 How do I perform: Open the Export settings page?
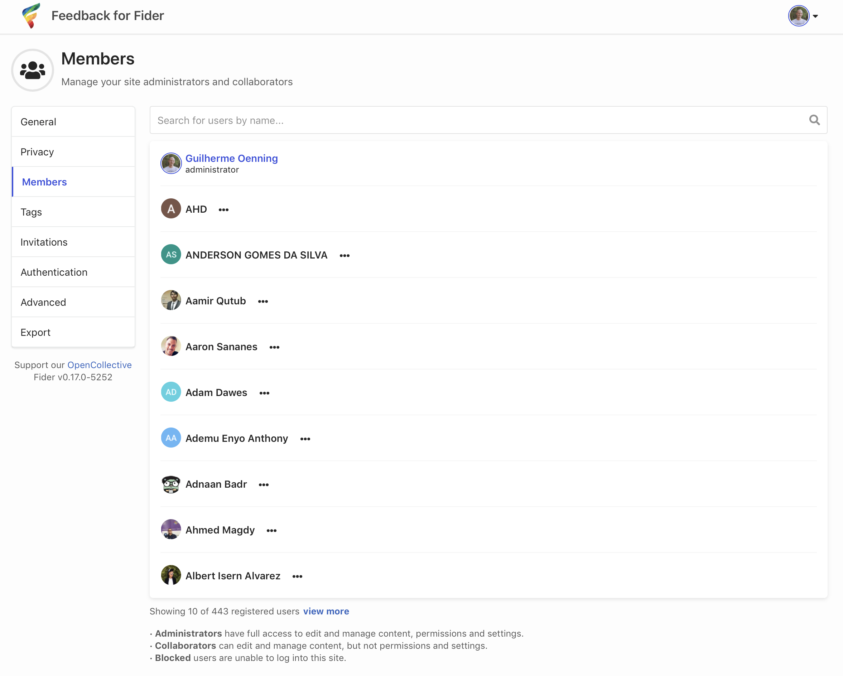pos(73,332)
